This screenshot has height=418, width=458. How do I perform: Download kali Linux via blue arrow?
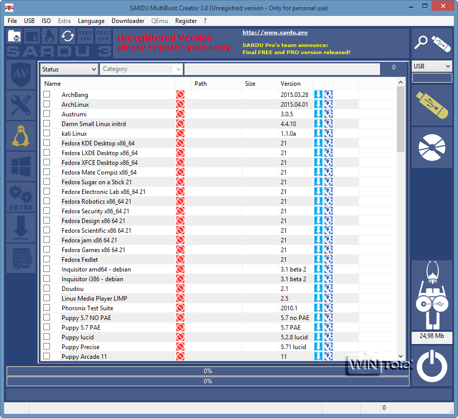point(318,133)
